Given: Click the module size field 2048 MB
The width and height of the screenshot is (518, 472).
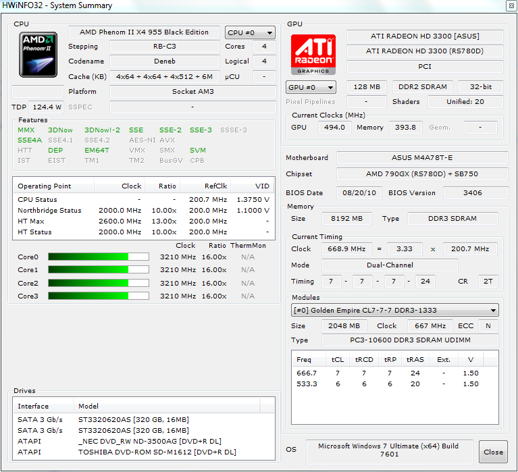Looking at the screenshot, I should pyautogui.click(x=344, y=326).
